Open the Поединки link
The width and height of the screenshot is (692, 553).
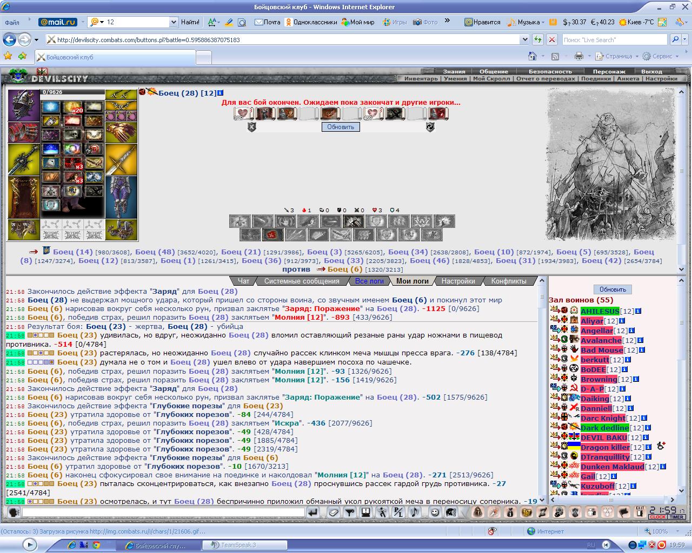point(596,78)
